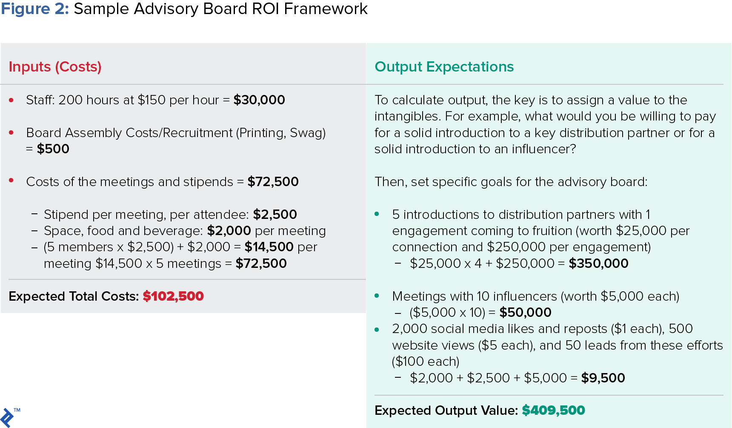Click the Toptal logo icon in the corner

coord(7,417)
